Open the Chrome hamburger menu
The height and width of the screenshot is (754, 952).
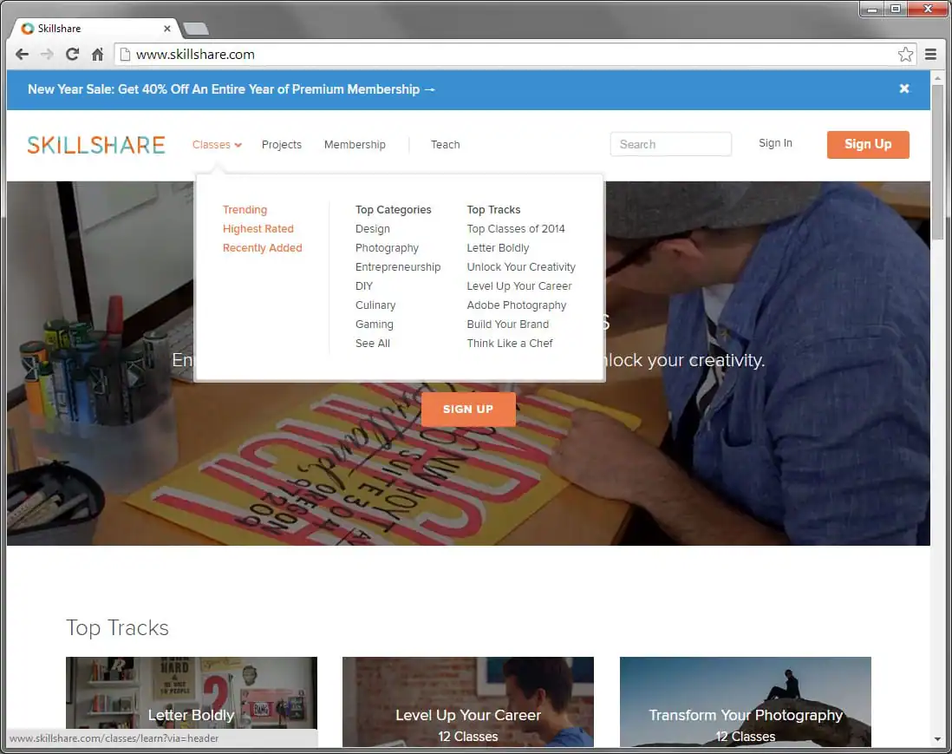930,54
